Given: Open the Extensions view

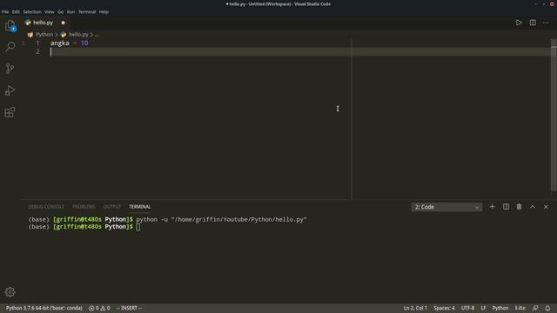Looking at the screenshot, I should [x=10, y=112].
